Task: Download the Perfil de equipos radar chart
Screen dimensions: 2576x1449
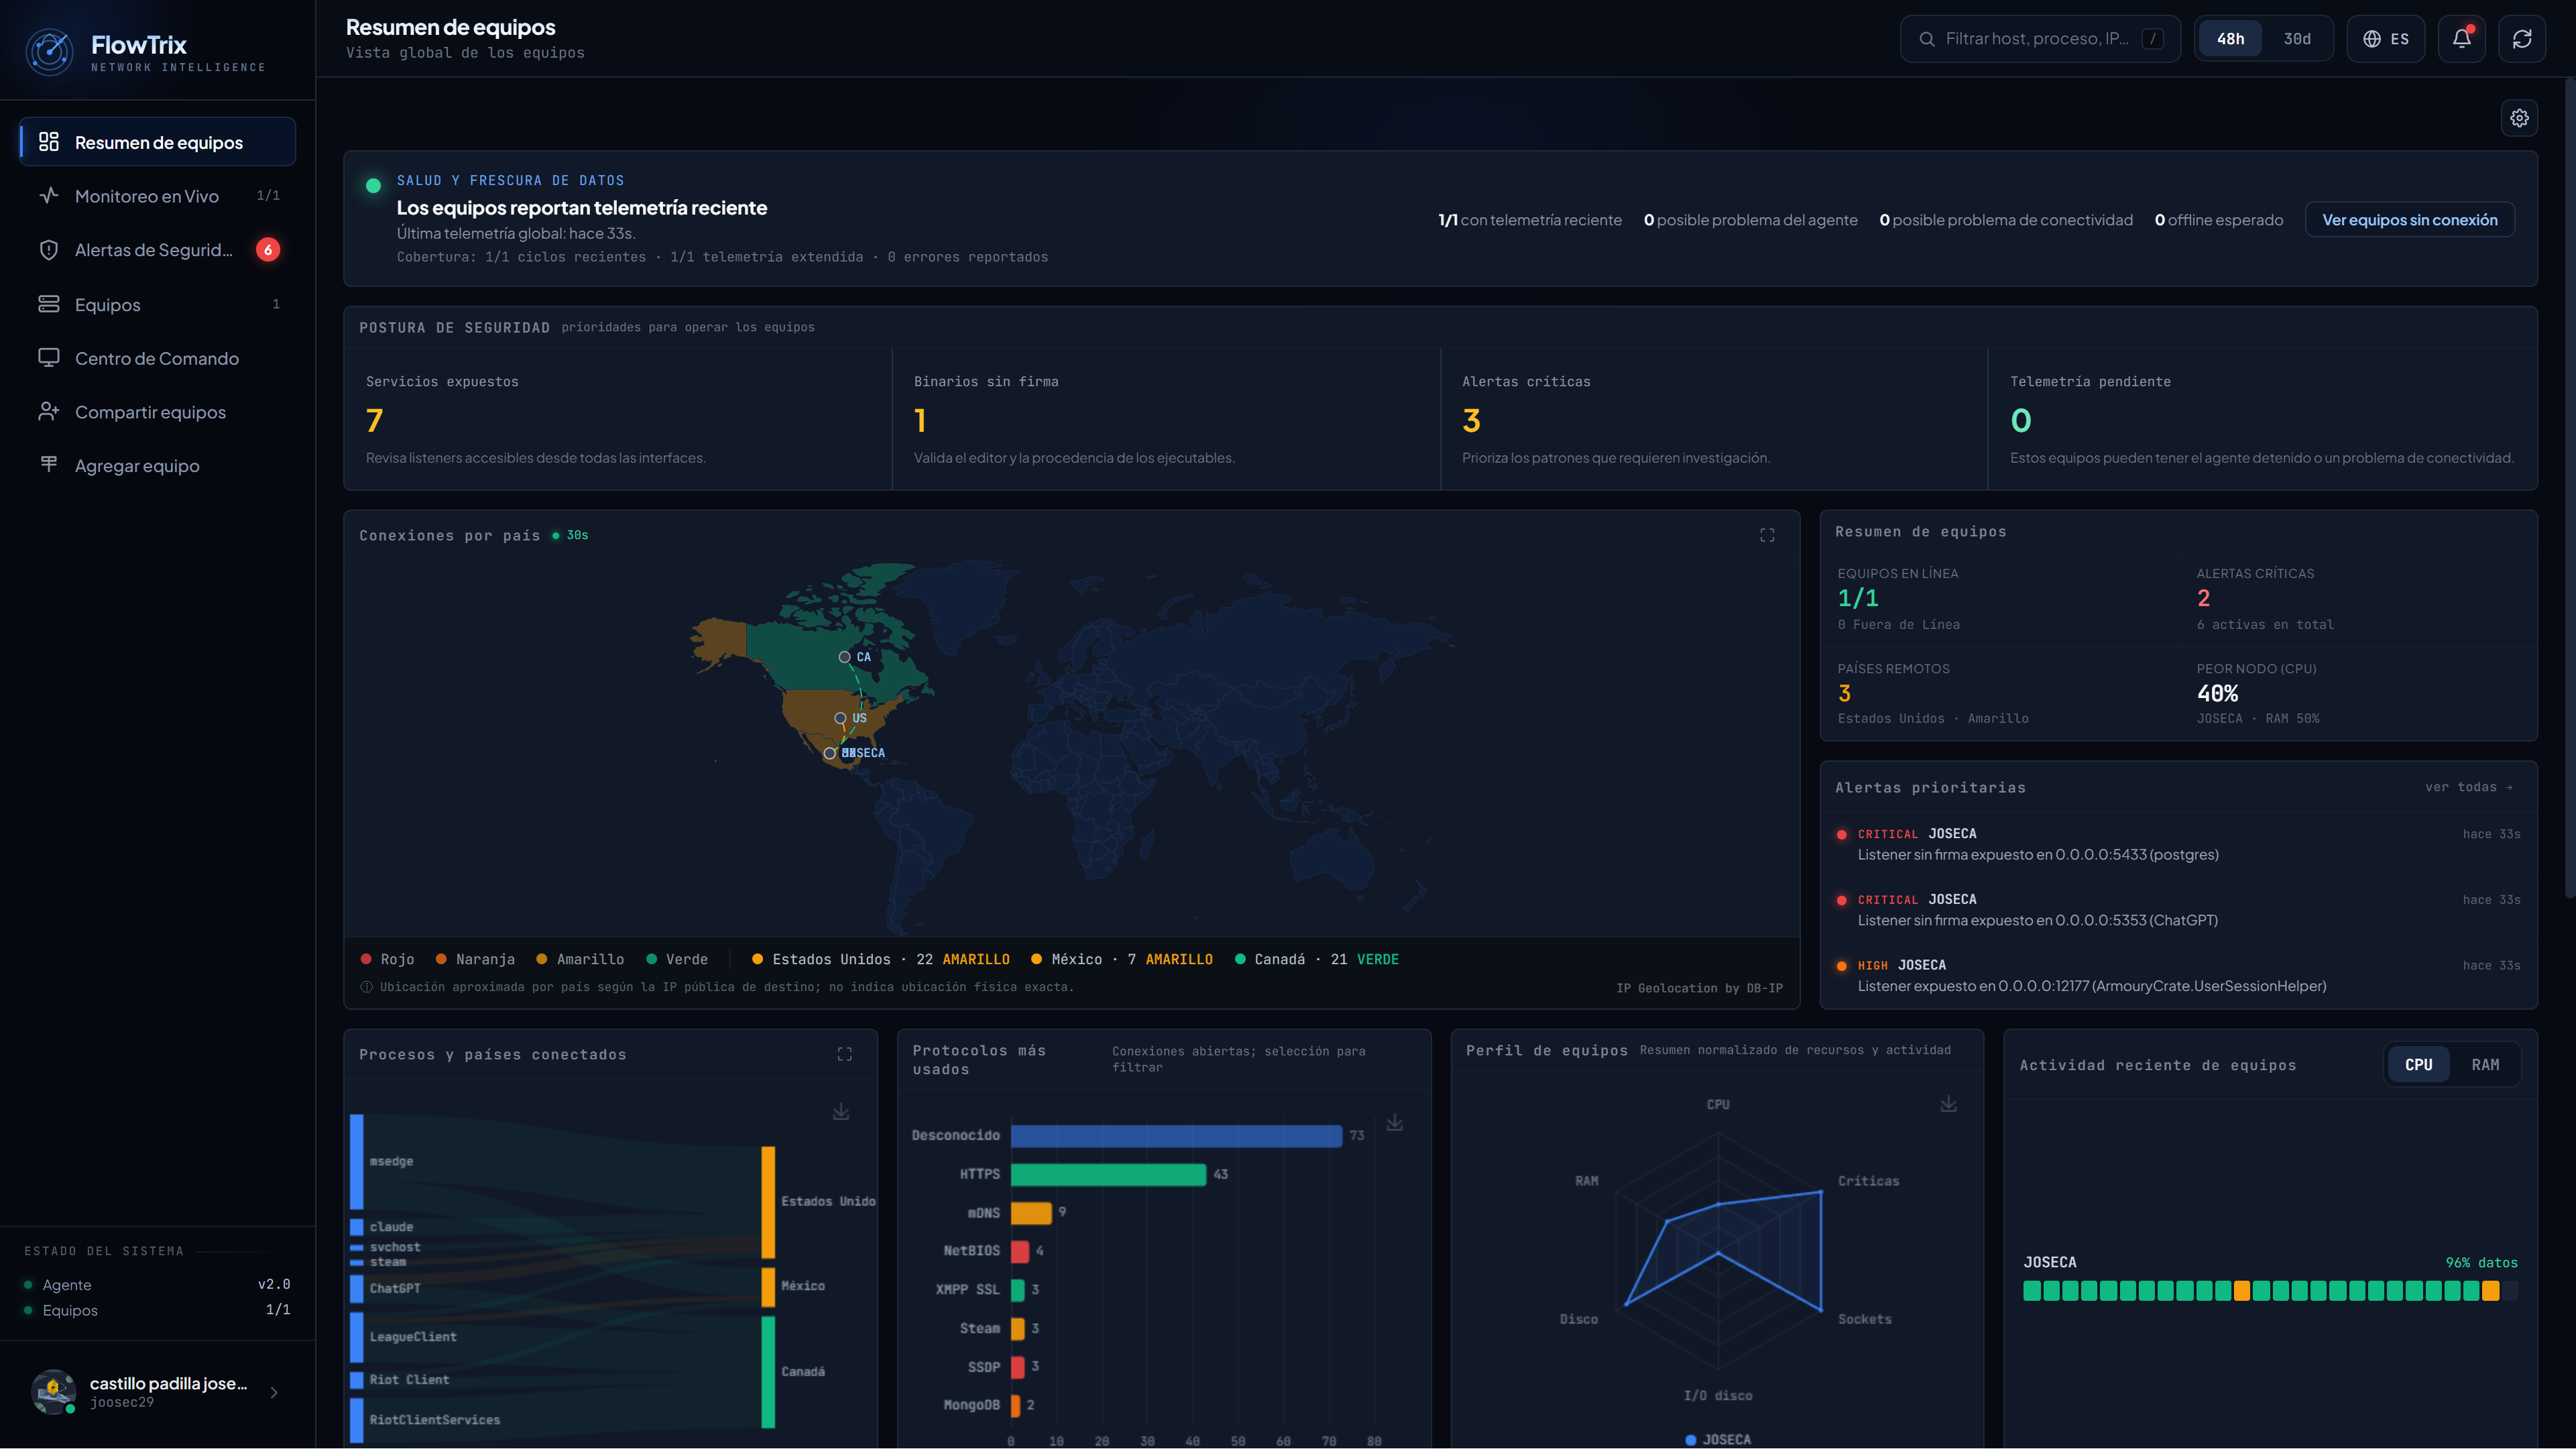Action: tap(1948, 1104)
